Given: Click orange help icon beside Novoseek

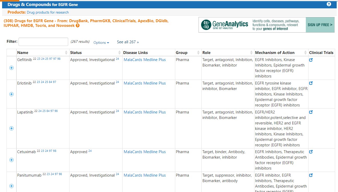Looking at the screenshot, I should [78, 26].
